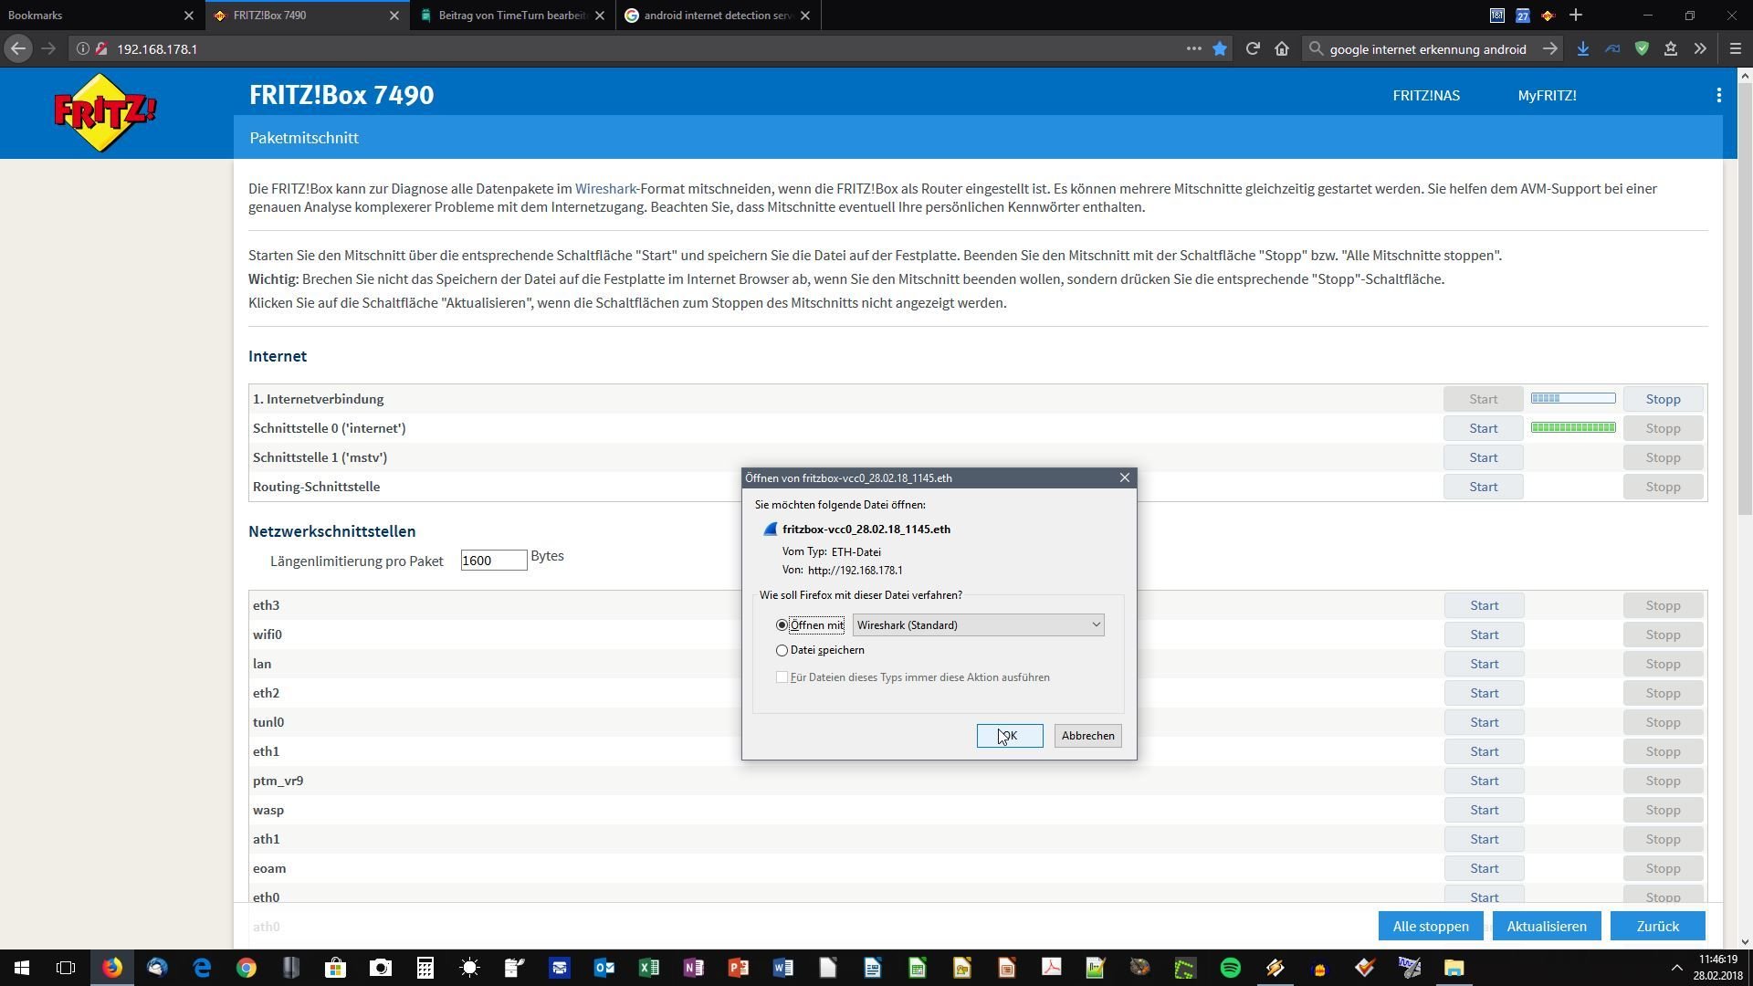Click the address bar showing 192.168.178.1
The height and width of the screenshot is (986, 1753).
[639, 48]
